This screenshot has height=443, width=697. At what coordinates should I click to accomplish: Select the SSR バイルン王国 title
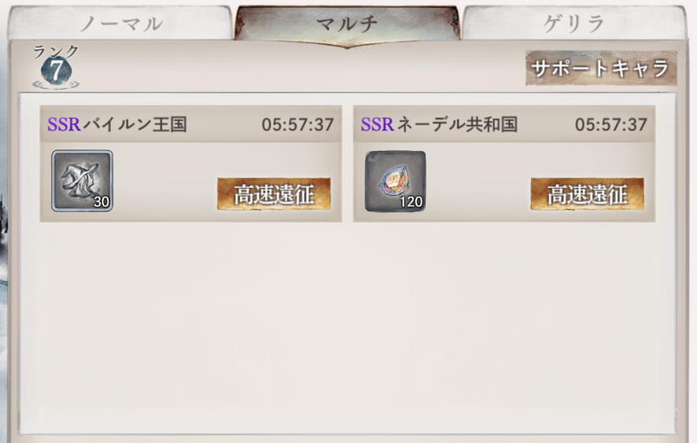coord(117,124)
